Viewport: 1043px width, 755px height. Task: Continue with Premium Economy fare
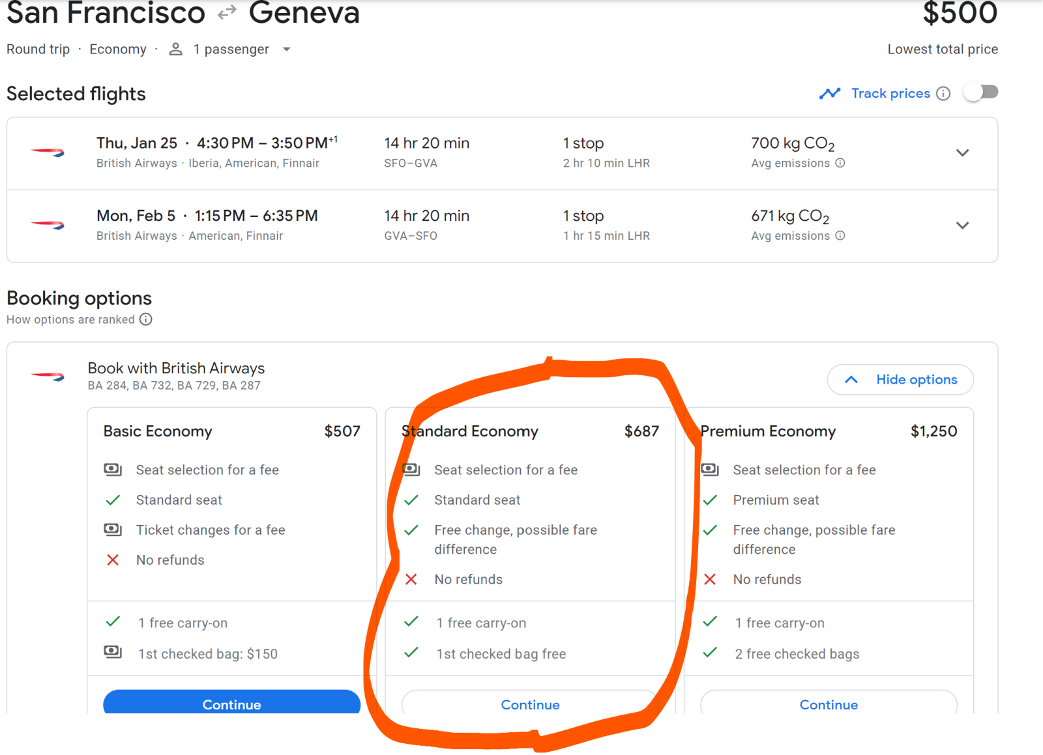tap(829, 704)
